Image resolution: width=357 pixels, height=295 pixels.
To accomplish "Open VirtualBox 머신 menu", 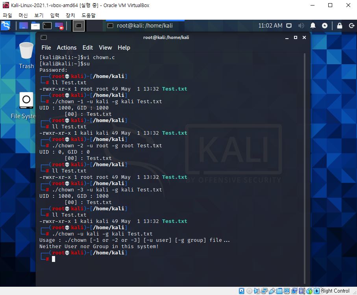I will (23, 15).
